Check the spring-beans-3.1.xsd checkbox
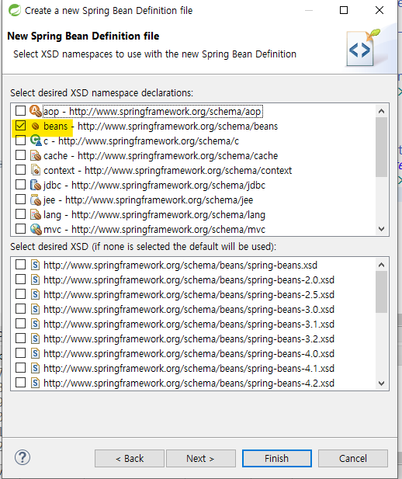Viewport: 402px width, 479px height. [x=20, y=323]
